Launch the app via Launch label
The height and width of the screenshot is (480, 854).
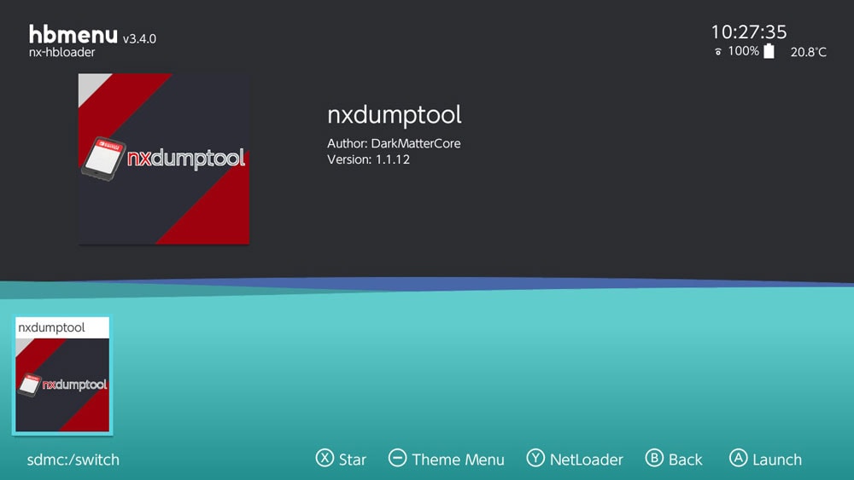pyautogui.click(x=777, y=460)
